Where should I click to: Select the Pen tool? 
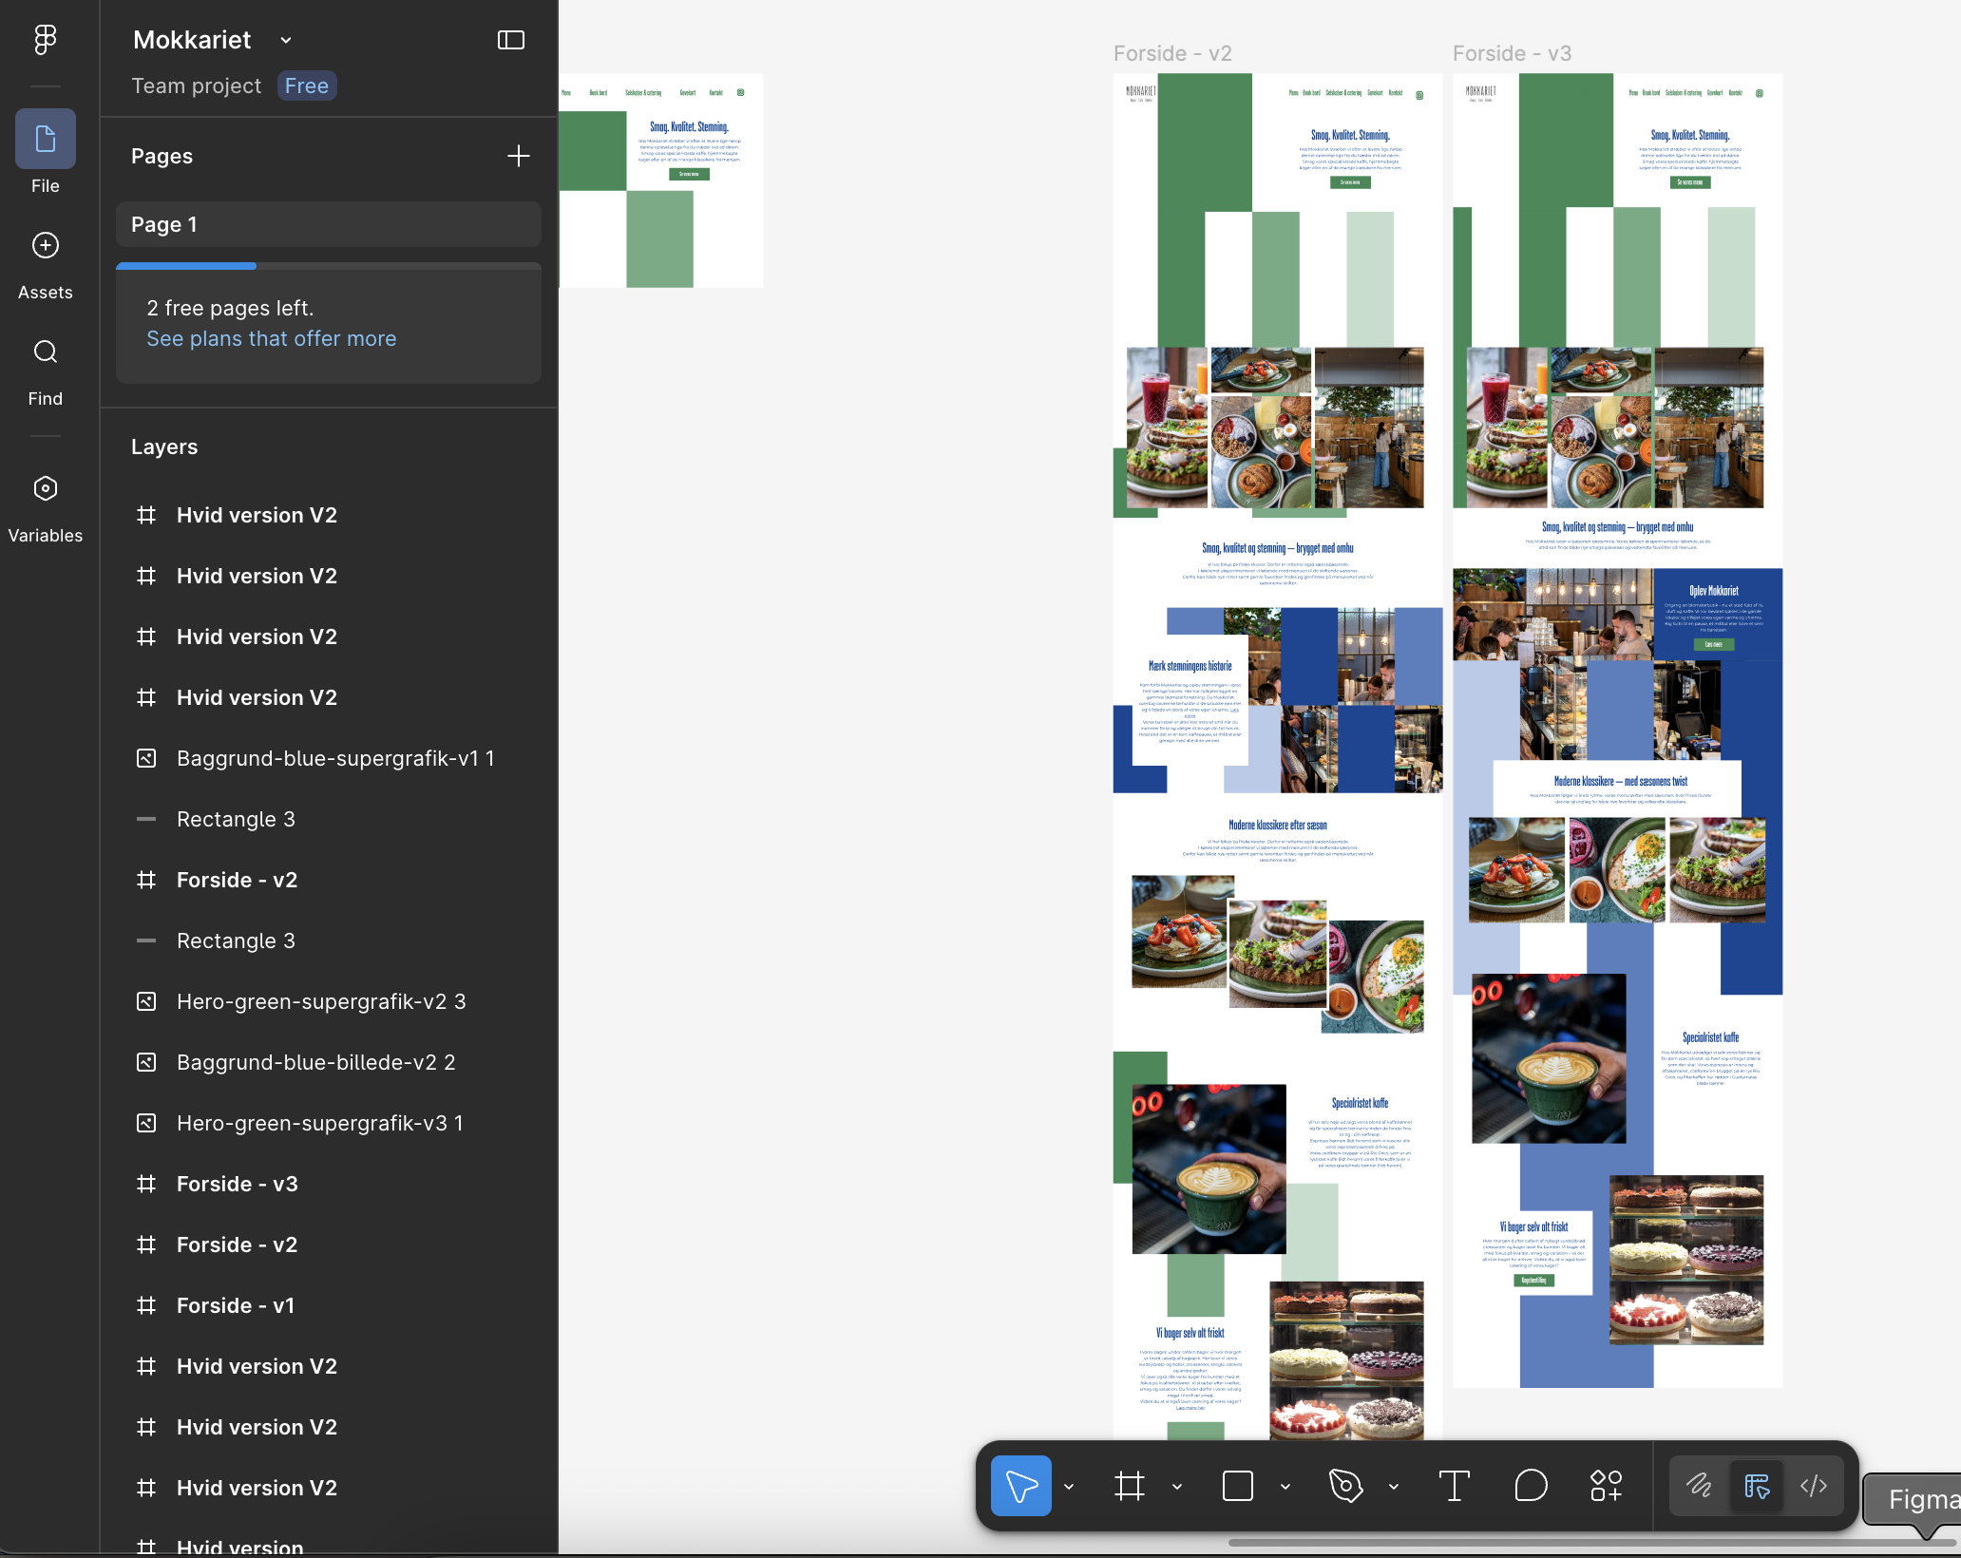coord(1346,1486)
